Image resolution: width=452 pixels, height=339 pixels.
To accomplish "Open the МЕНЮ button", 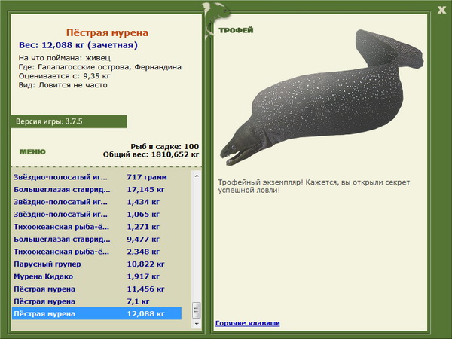I will coord(32,152).
